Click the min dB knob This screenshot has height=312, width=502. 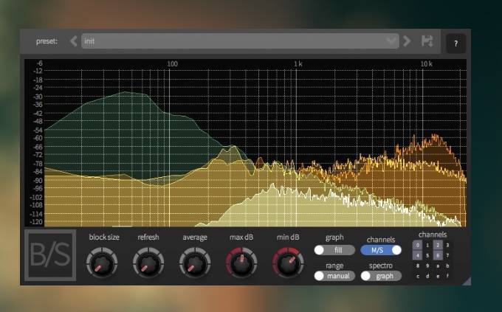288,260
